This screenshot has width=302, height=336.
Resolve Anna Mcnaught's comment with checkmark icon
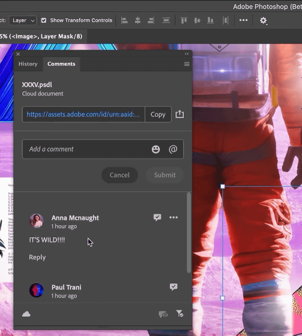[157, 217]
